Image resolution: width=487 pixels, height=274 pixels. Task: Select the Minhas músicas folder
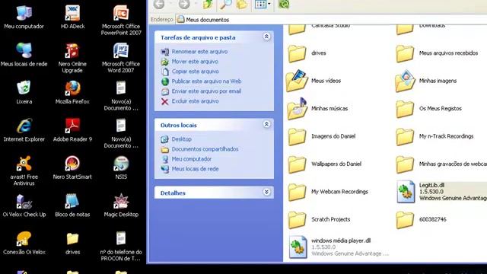[x=317, y=108]
